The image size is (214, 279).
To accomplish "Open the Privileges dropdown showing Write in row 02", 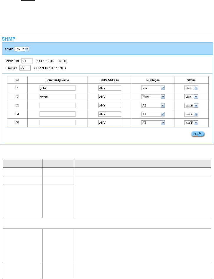I will point(153,97).
